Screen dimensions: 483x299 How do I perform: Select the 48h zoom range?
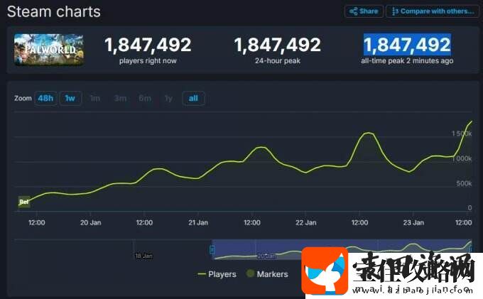pos(45,99)
